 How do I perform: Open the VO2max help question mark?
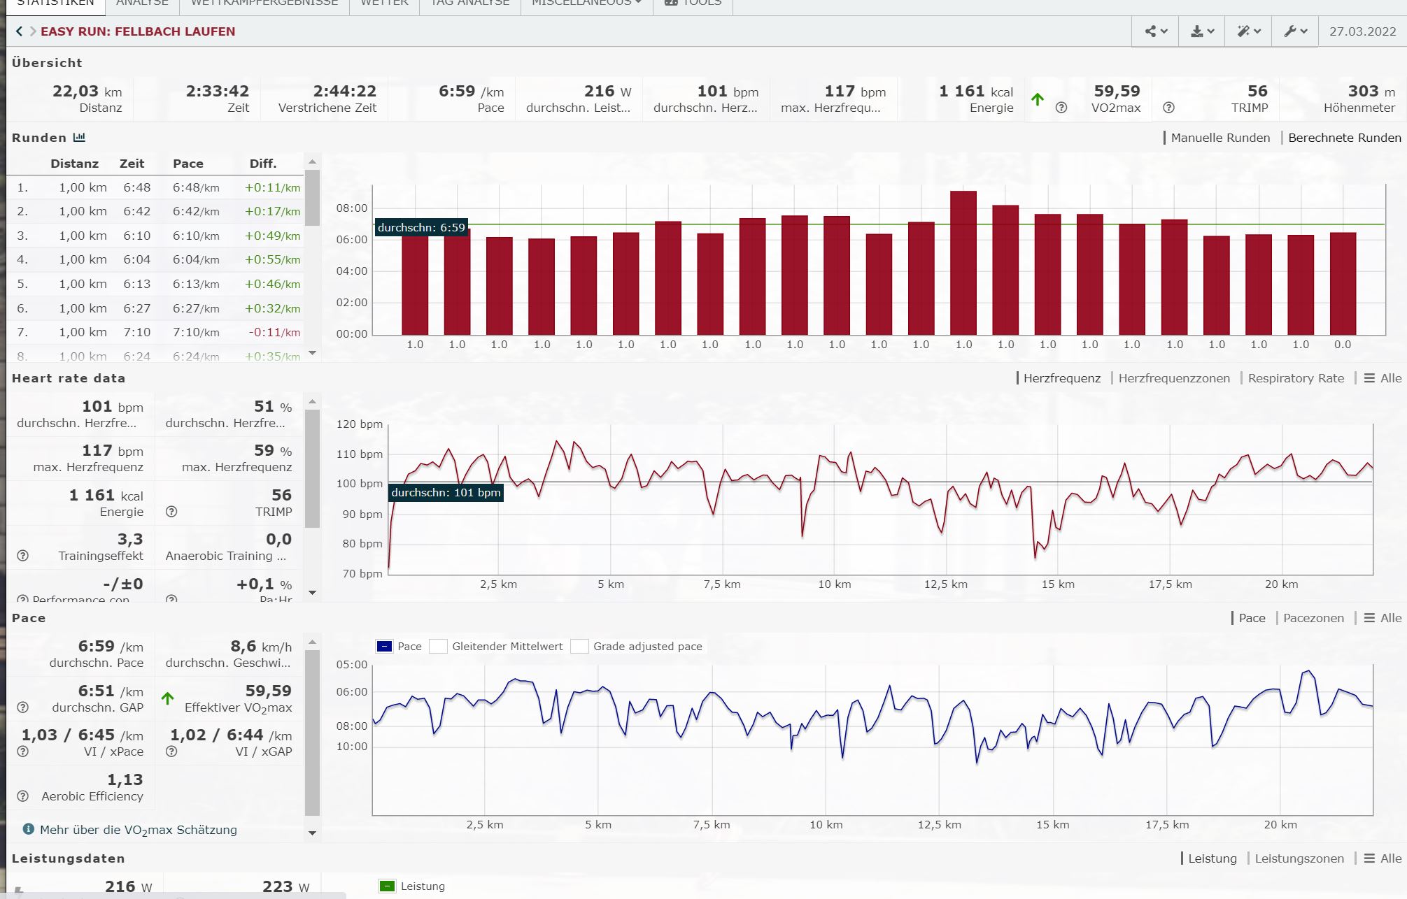tap(1061, 108)
